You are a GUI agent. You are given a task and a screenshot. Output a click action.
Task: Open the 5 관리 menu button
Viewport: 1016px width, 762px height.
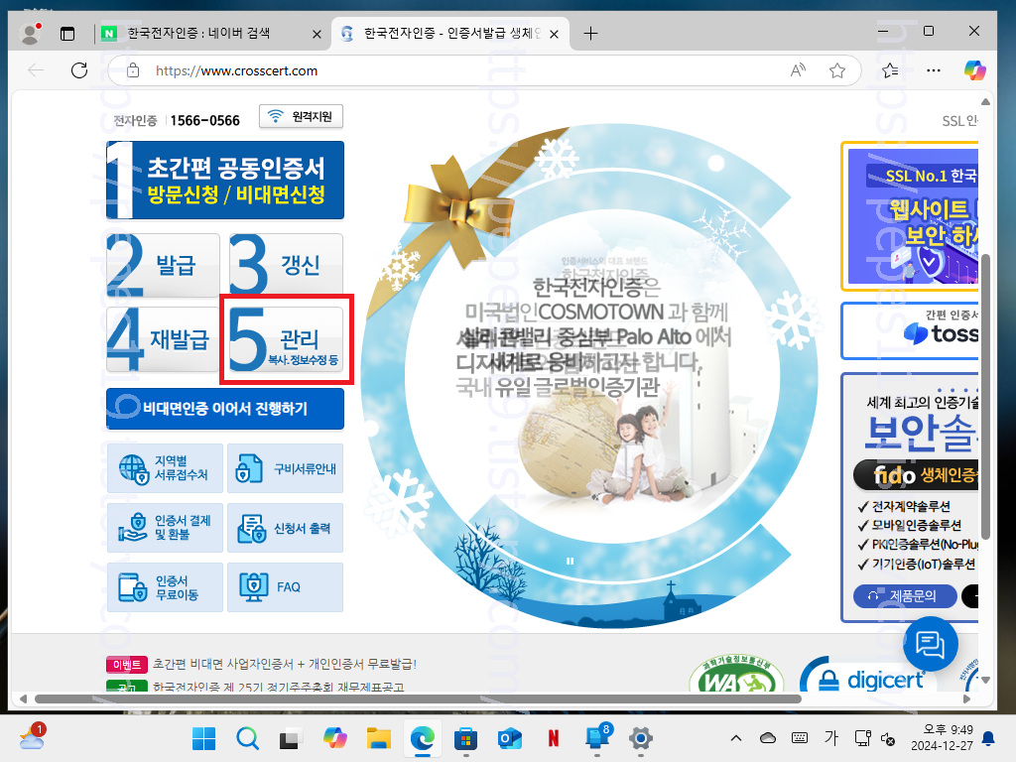coord(286,339)
